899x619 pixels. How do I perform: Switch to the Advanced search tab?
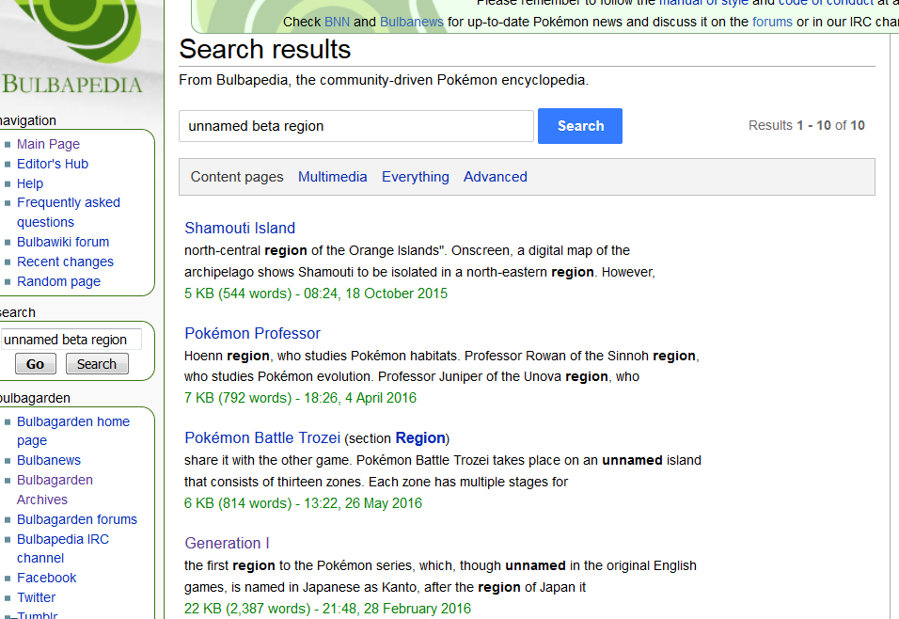[496, 177]
